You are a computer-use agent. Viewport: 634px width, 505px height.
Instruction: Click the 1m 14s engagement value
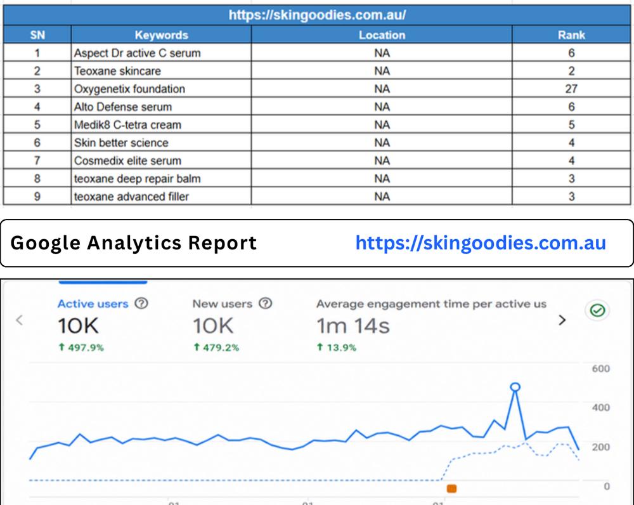click(353, 325)
